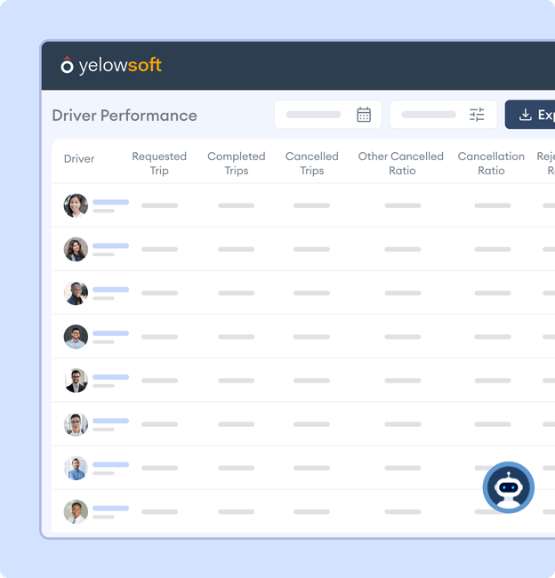Open the filter sliders icon
This screenshot has width=555, height=578.
(477, 115)
